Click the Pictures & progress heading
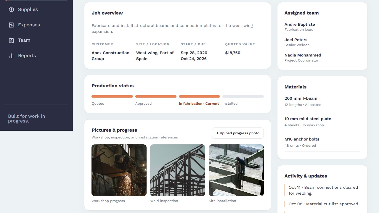This screenshot has width=379, height=213. tap(114, 130)
